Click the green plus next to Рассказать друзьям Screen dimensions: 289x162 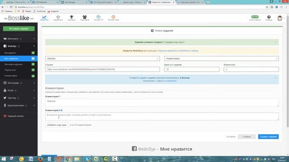click(x=33, y=64)
